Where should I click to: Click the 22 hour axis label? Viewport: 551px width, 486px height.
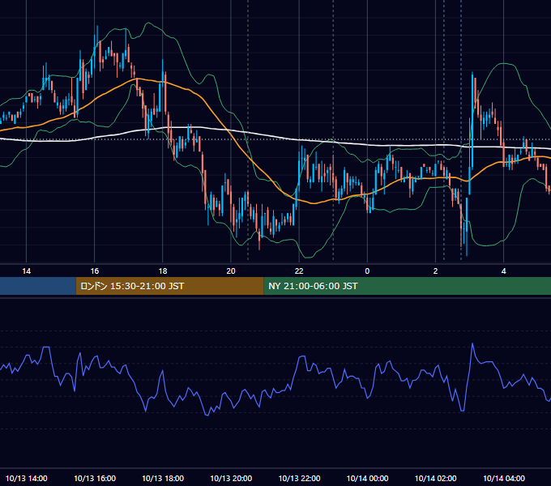point(299,271)
